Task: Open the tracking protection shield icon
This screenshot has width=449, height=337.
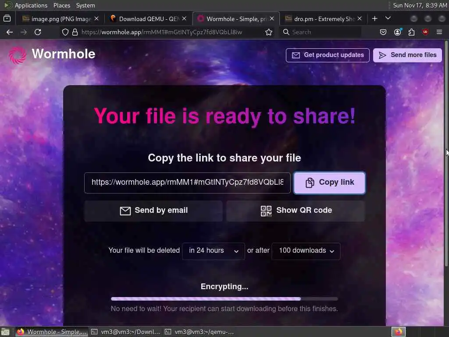Action: [65, 32]
